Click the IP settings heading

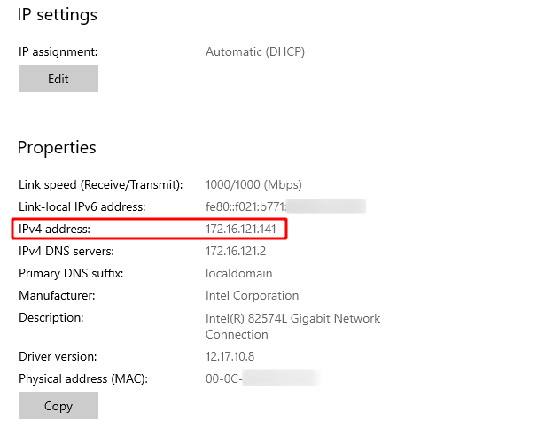(x=58, y=15)
